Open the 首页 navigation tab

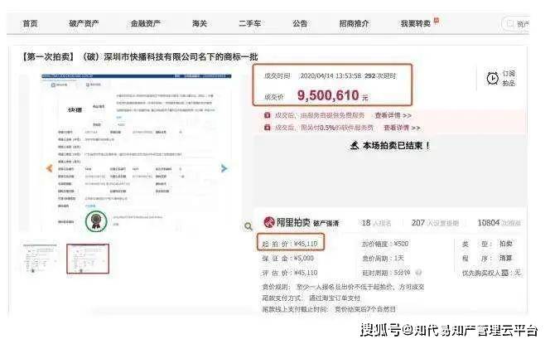(x=30, y=23)
